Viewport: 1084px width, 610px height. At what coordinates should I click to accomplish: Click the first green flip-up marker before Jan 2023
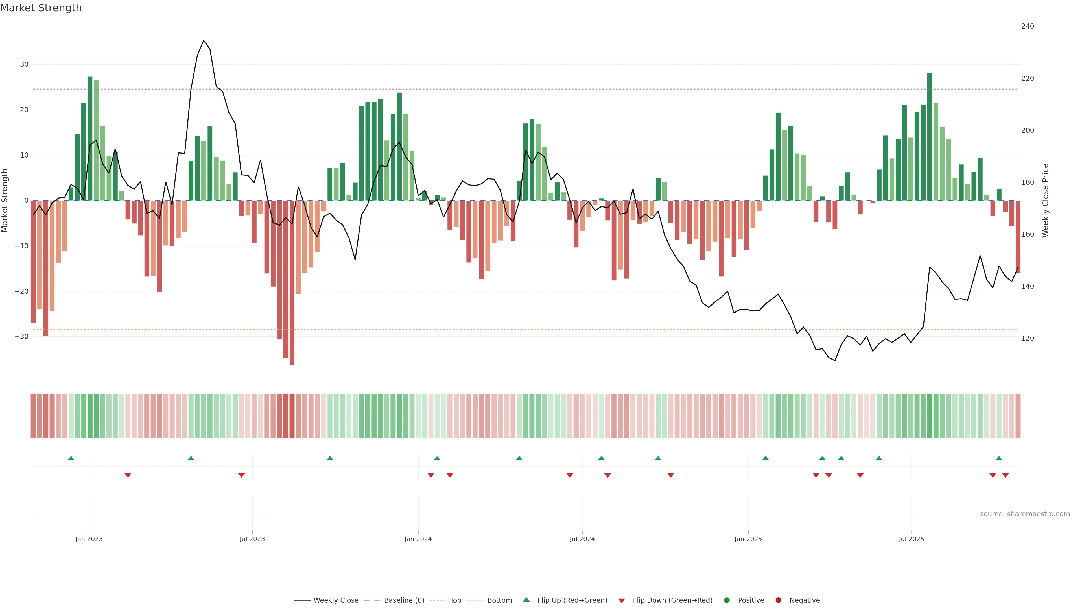71,458
